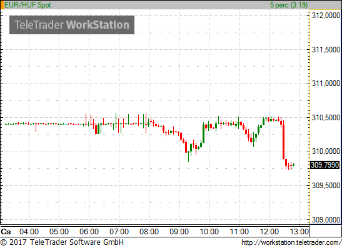Select the 312,0000 price axis label
The height and width of the screenshot is (248, 342).
tap(326, 16)
